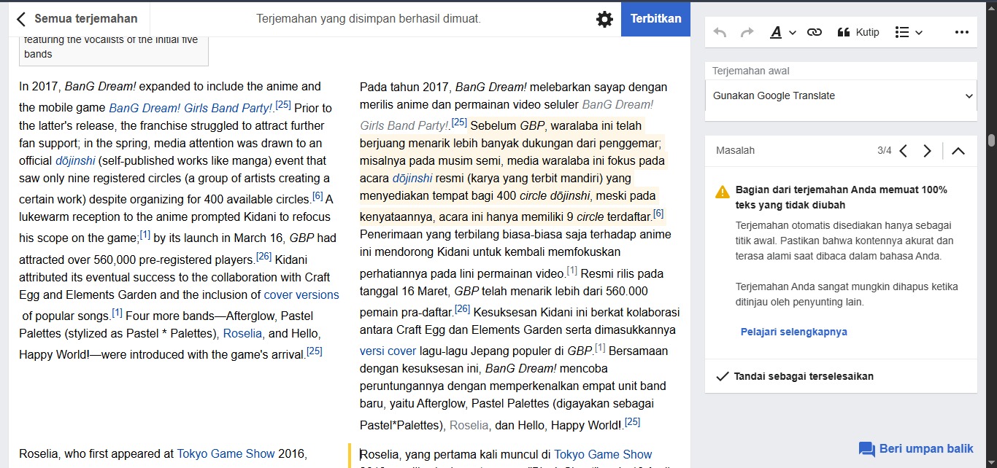This screenshot has height=468, width=997.
Task: Go to previous issue in Masalah
Action: point(904,151)
